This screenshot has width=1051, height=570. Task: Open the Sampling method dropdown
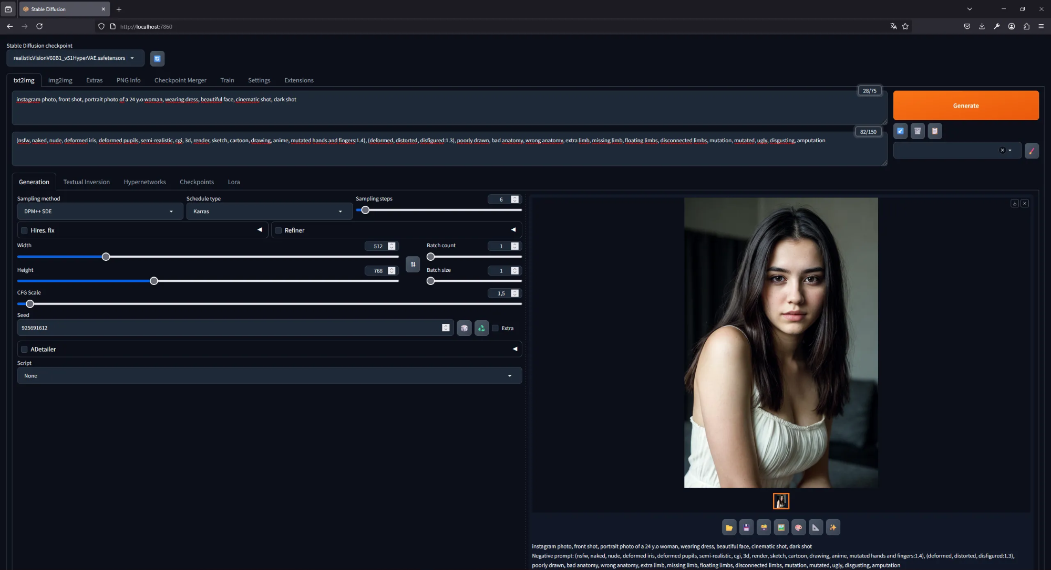100,212
